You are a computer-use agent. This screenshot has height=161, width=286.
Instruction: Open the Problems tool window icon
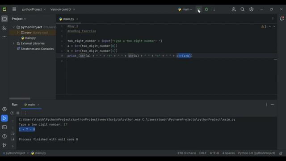tap(4, 136)
